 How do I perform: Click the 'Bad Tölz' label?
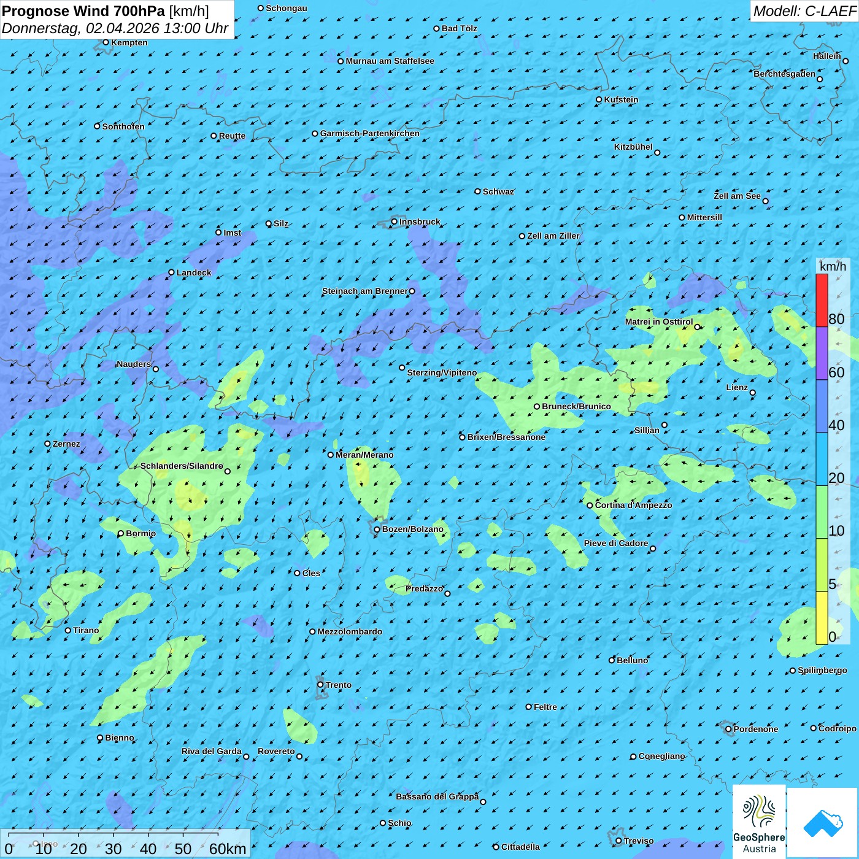click(x=459, y=28)
